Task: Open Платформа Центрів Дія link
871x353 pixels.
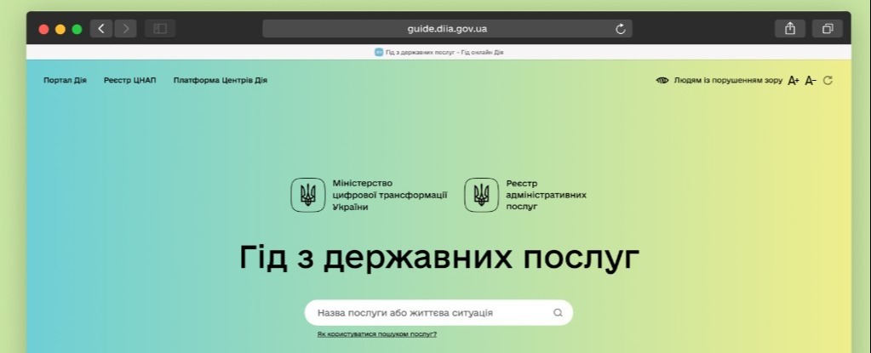Action: click(220, 81)
